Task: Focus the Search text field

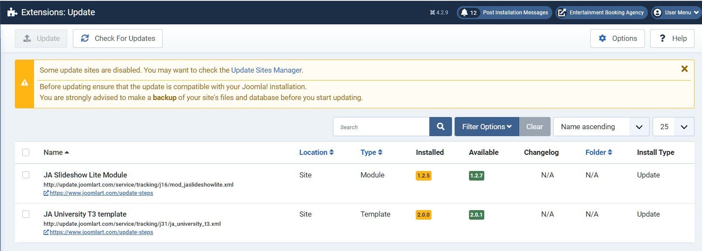Action: point(381,127)
